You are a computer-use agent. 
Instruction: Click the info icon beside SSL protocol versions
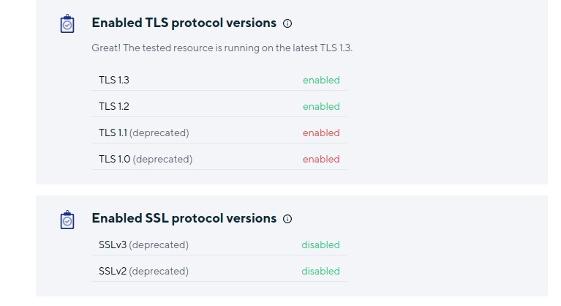pyautogui.click(x=287, y=219)
